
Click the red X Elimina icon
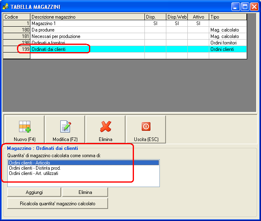pos(106,126)
